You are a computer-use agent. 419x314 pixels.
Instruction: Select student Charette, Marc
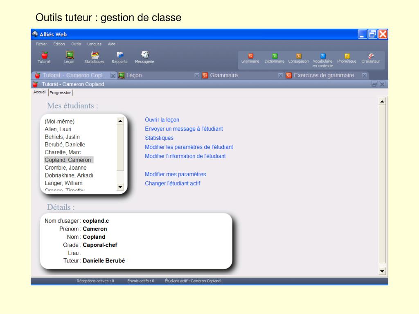(63, 153)
